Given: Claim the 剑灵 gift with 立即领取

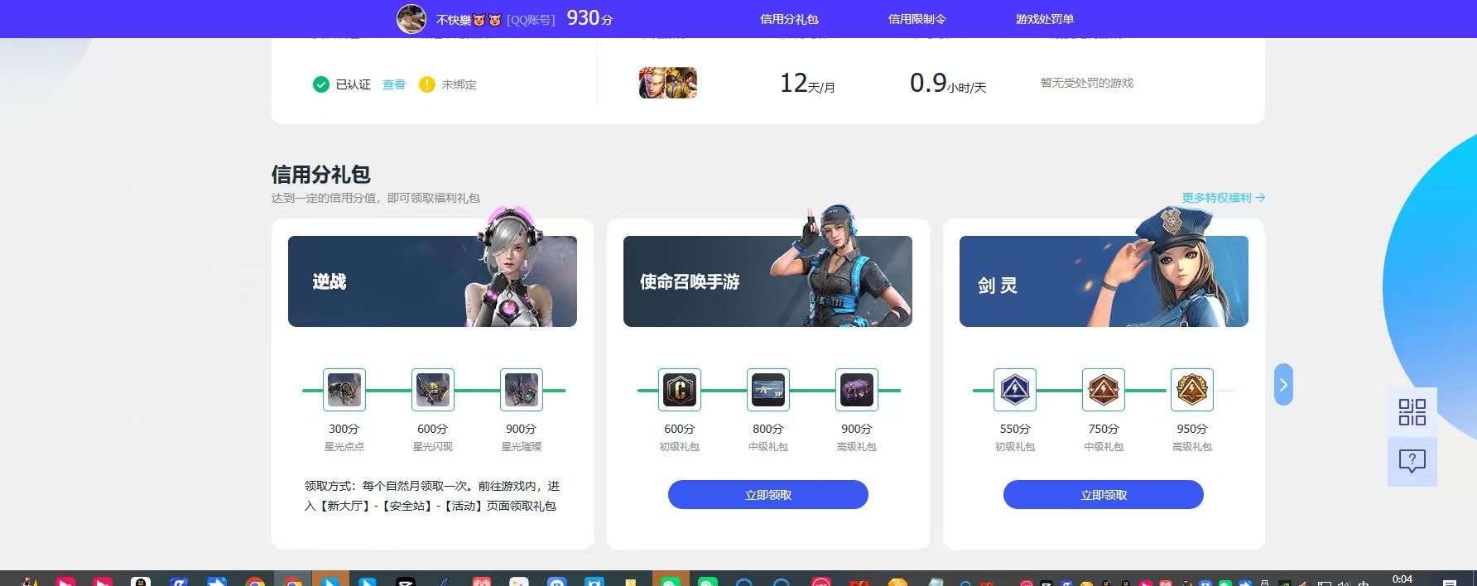Looking at the screenshot, I should [x=1104, y=495].
